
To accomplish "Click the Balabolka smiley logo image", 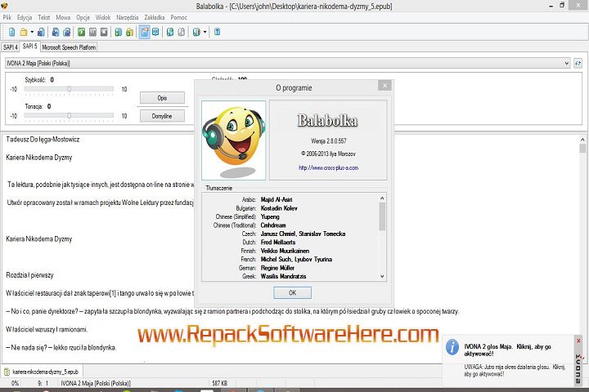I will [234, 140].
